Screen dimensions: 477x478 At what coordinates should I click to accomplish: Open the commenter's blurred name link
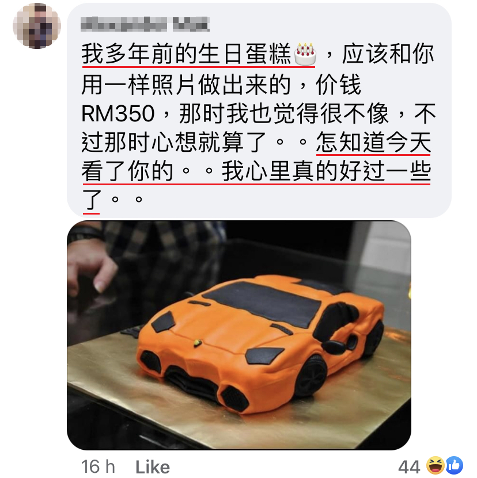pyautogui.click(x=145, y=24)
